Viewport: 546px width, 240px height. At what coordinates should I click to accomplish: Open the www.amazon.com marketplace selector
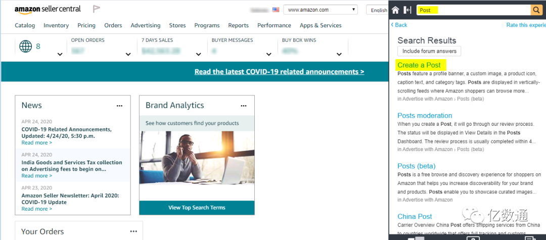point(321,10)
